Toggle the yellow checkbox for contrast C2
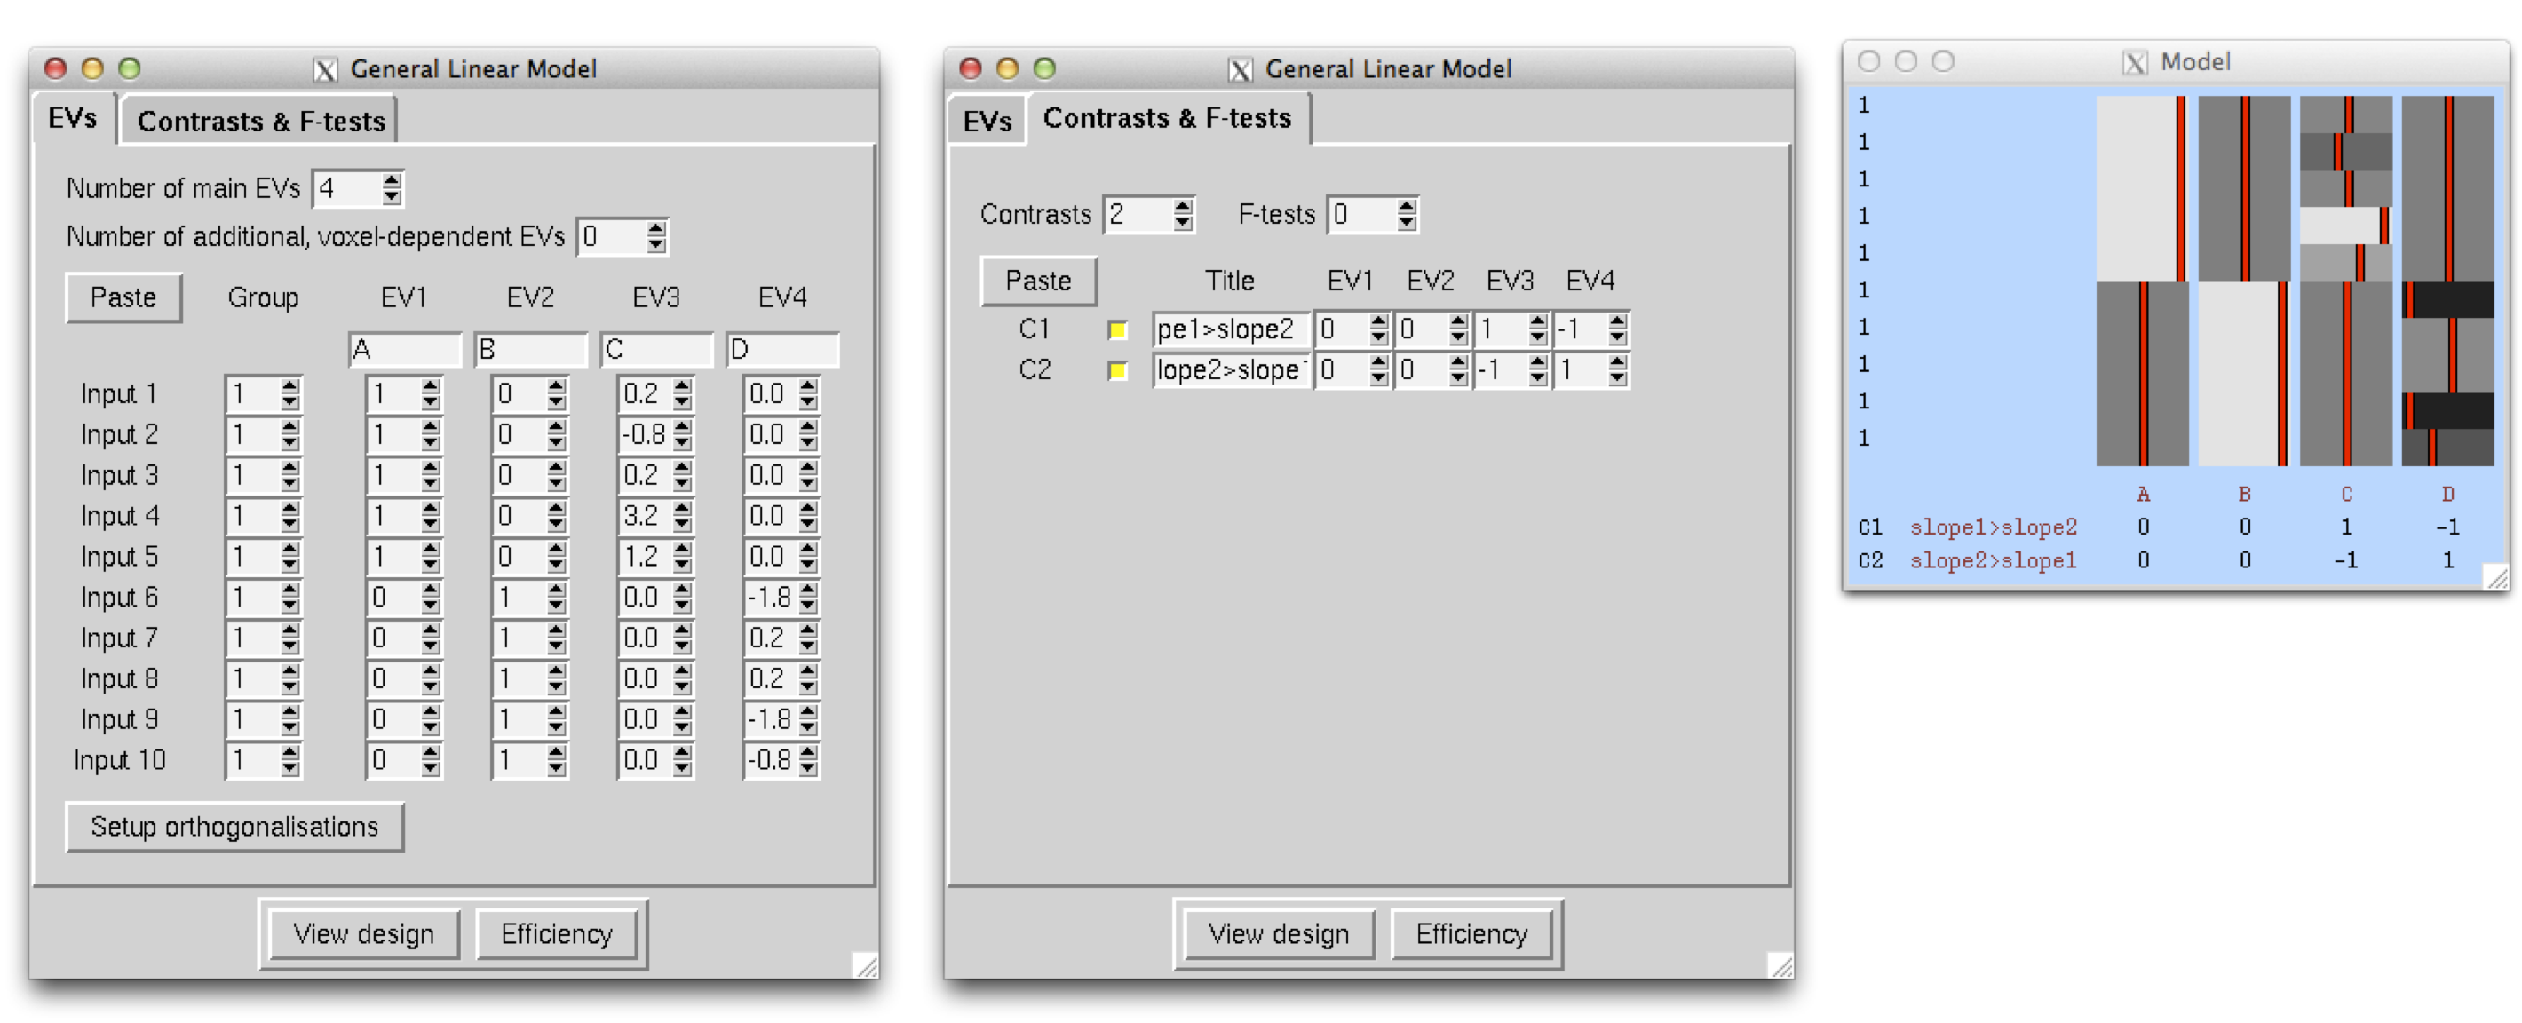Image resolution: width=2522 pixels, height=1023 pixels. tap(1119, 371)
